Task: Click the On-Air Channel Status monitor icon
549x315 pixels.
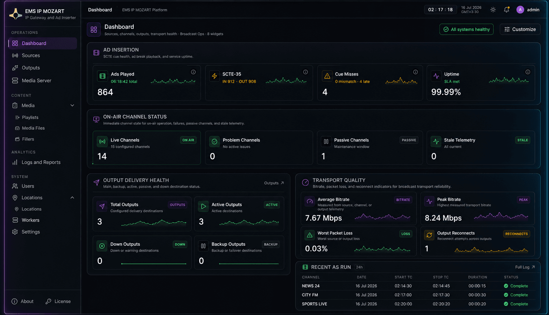Action: pyautogui.click(x=96, y=120)
